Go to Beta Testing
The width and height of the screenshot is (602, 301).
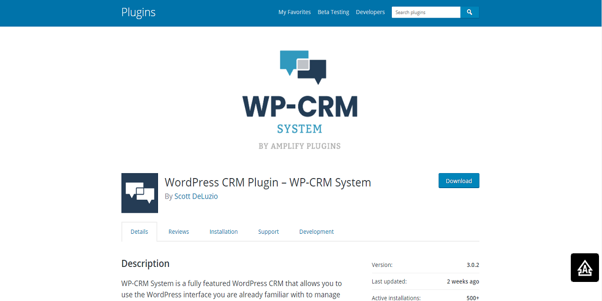[x=333, y=12]
